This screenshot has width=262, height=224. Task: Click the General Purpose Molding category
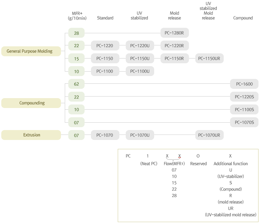[31, 51]
